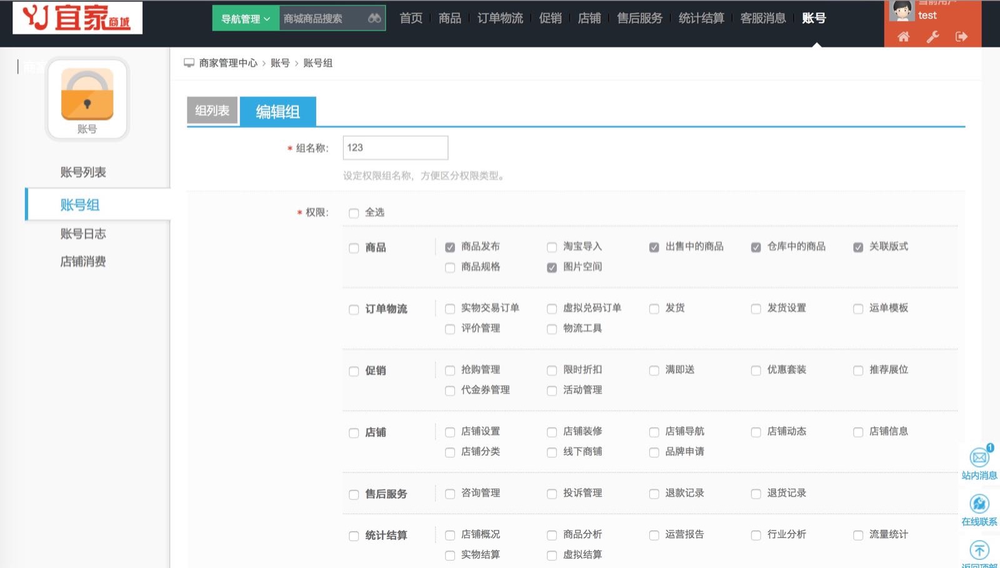Open 店铺消费 in the sidebar

coord(83,261)
